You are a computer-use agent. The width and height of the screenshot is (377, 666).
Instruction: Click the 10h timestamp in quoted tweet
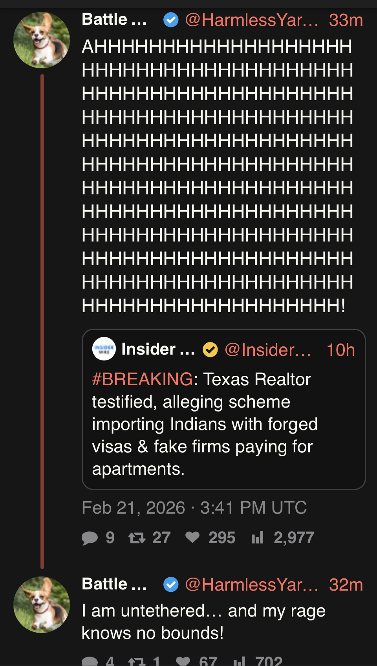[x=340, y=350]
